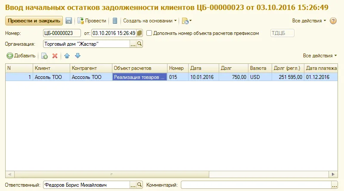Click the horizontal scrollbar thumb
Image resolution: width=344 pixels, height=191 pixels.
point(112,175)
